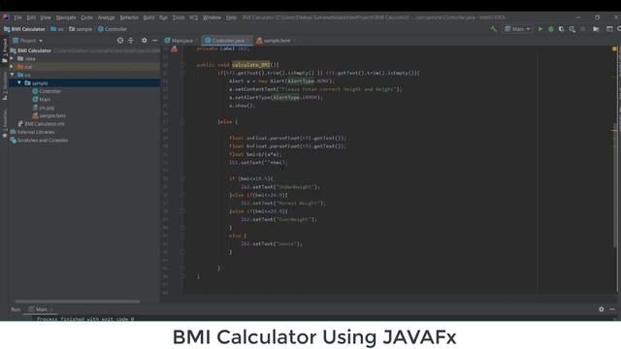Select Main class in project tree
Viewport: 621px width, 349px height.
point(42,99)
